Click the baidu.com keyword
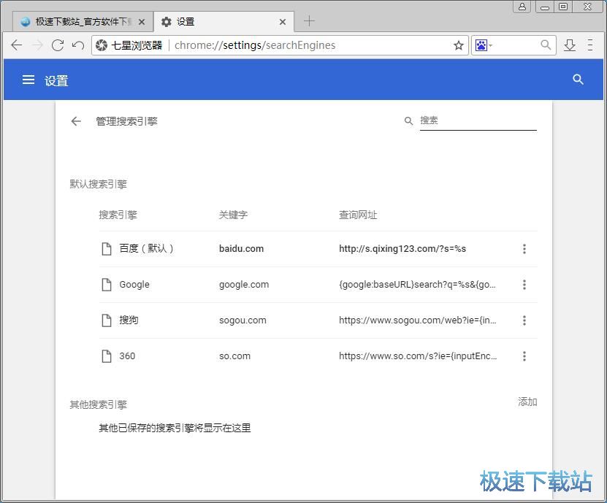Image resolution: width=607 pixels, height=503 pixels. 241,249
